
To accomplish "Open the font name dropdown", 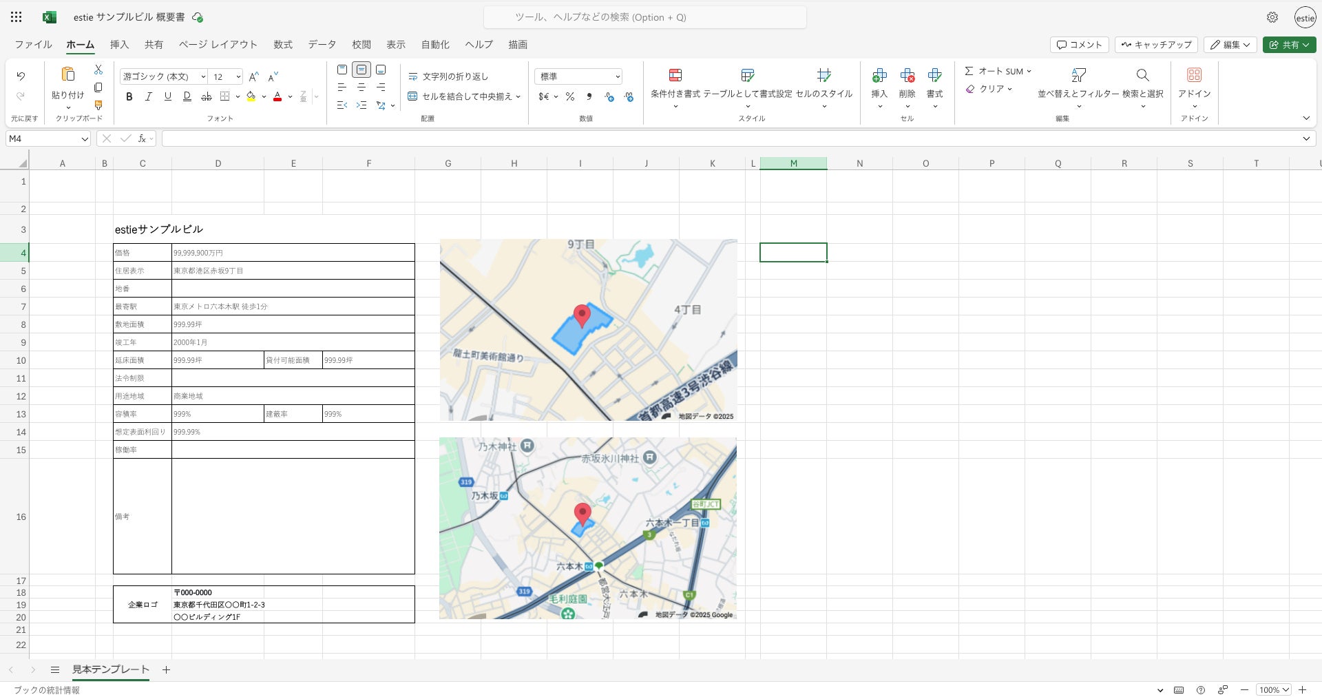I will tap(164, 76).
